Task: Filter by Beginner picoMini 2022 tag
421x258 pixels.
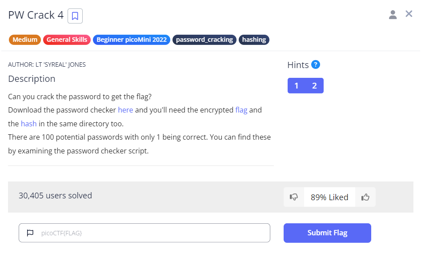Action: [132, 40]
